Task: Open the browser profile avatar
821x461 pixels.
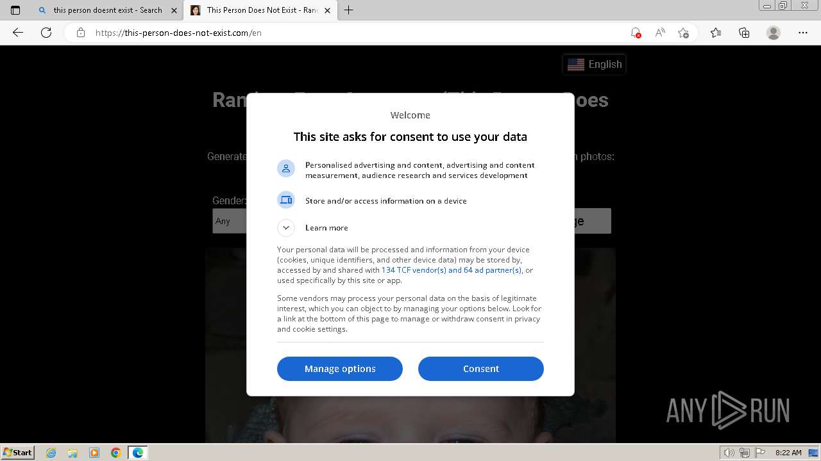Action: [774, 33]
